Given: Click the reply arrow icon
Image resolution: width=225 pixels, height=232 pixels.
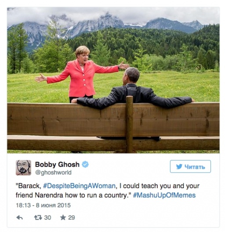Looking at the screenshot, I should tap(19, 217).
